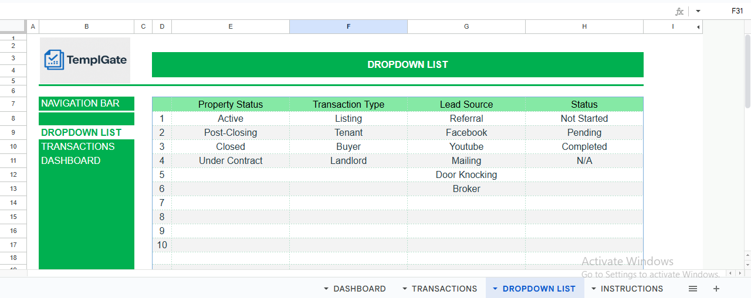This screenshot has width=751, height=298.
Task: Select column H header
Action: tap(584, 26)
